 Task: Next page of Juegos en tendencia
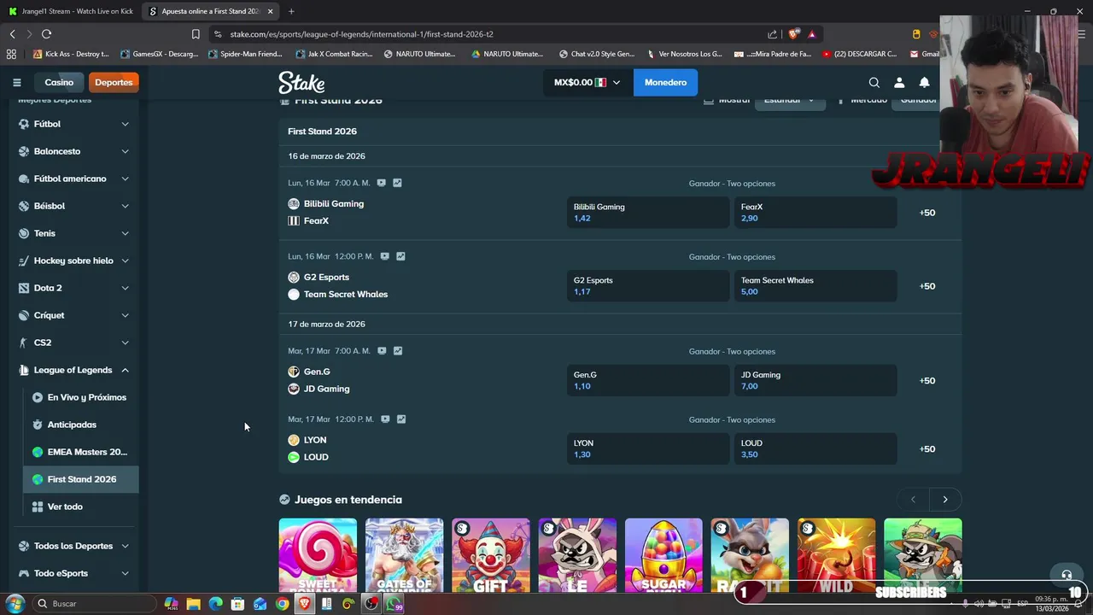(x=944, y=500)
